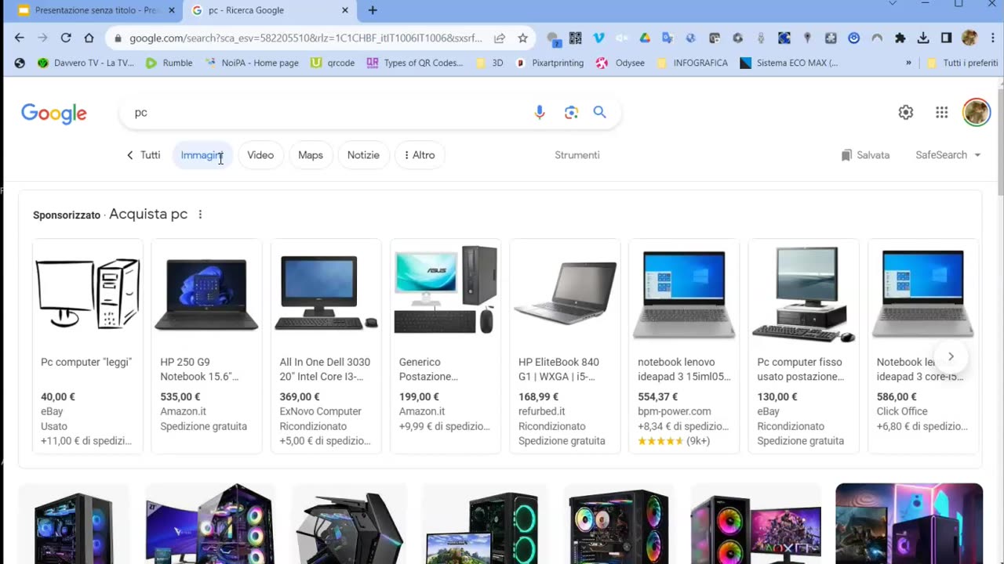Open Strumenti search tools

point(577,155)
